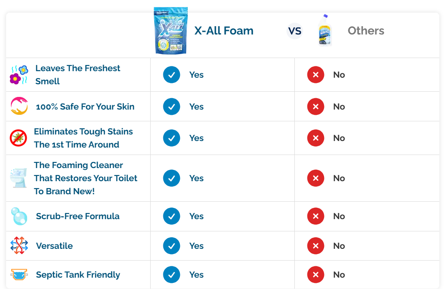The height and width of the screenshot is (289, 445).
Task: Click the hands skin safety icon
Action: (x=19, y=107)
